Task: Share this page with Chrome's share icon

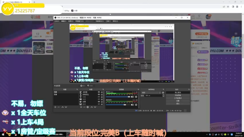Action: pyautogui.click(x=224, y=7)
